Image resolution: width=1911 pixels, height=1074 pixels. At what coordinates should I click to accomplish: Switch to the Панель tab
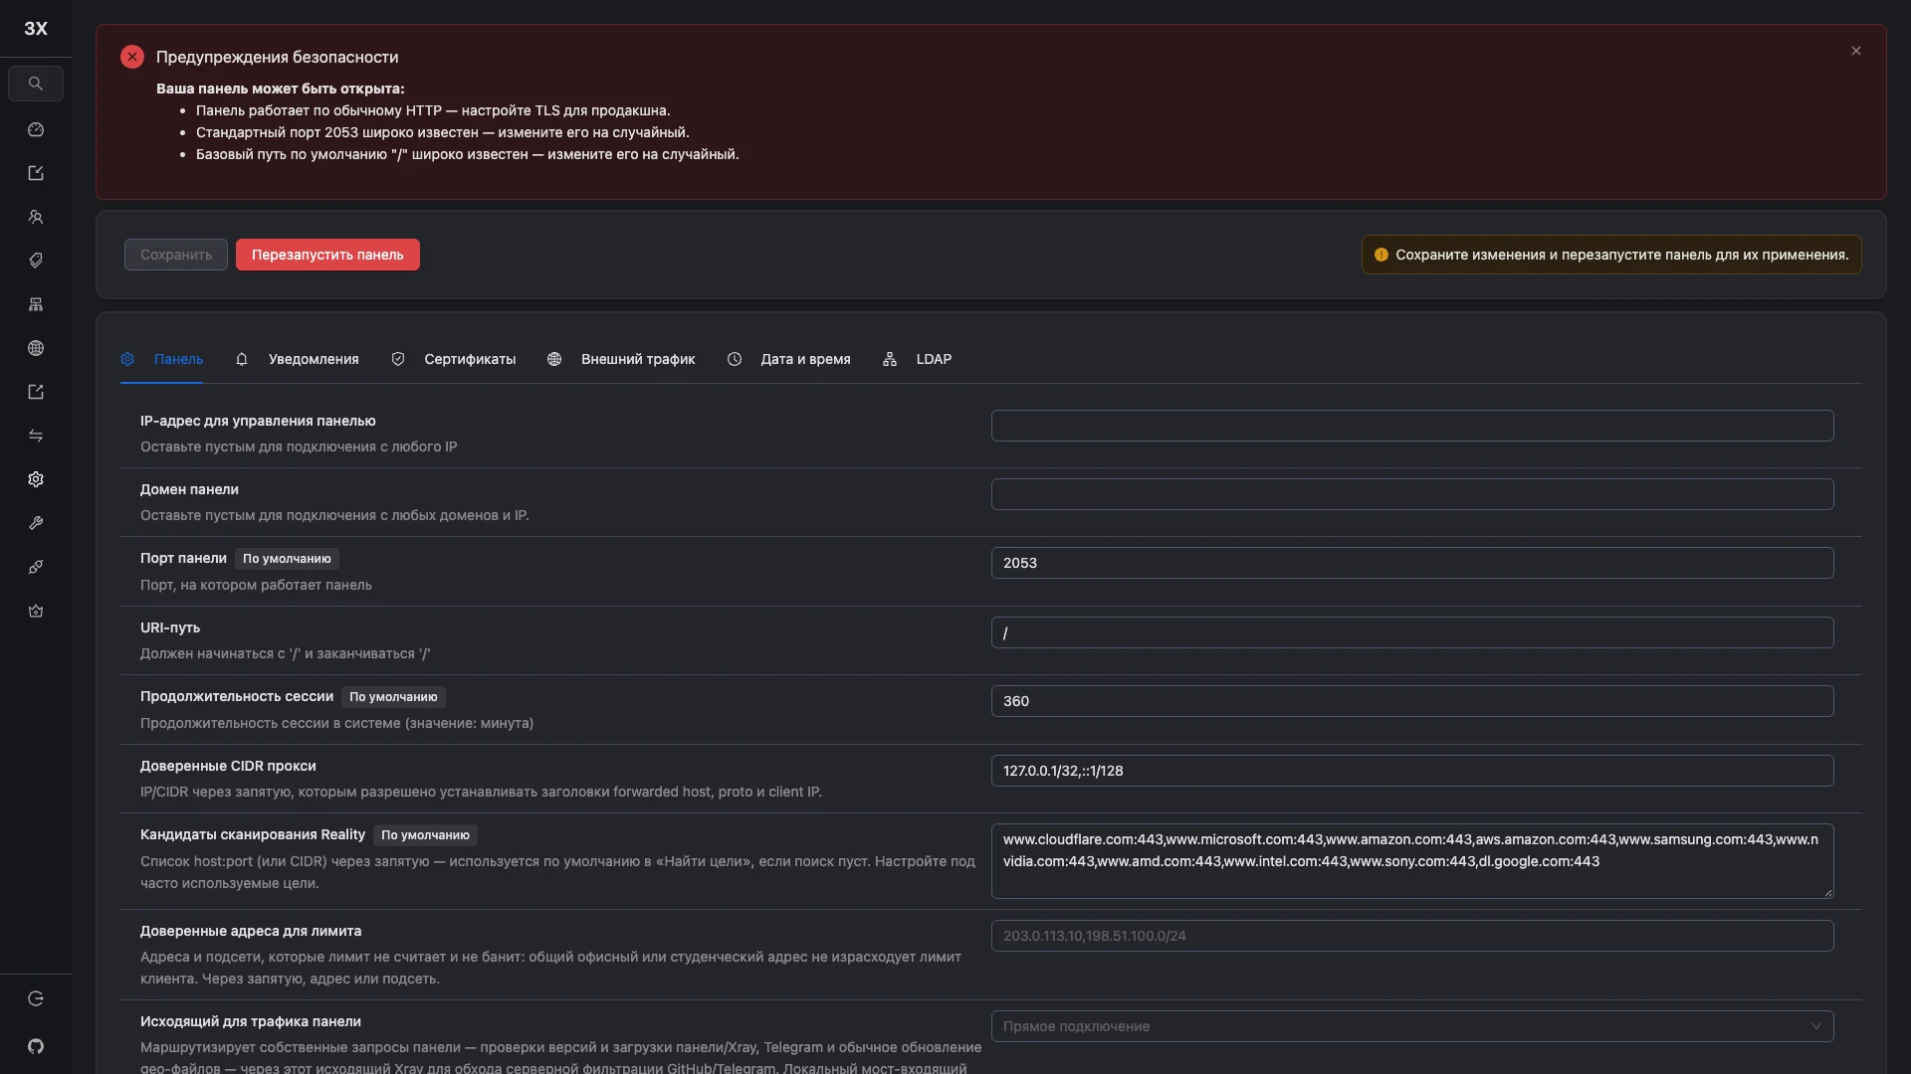[161, 359]
